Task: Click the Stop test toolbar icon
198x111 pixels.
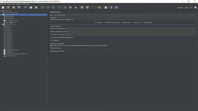Action: coord(71,7)
